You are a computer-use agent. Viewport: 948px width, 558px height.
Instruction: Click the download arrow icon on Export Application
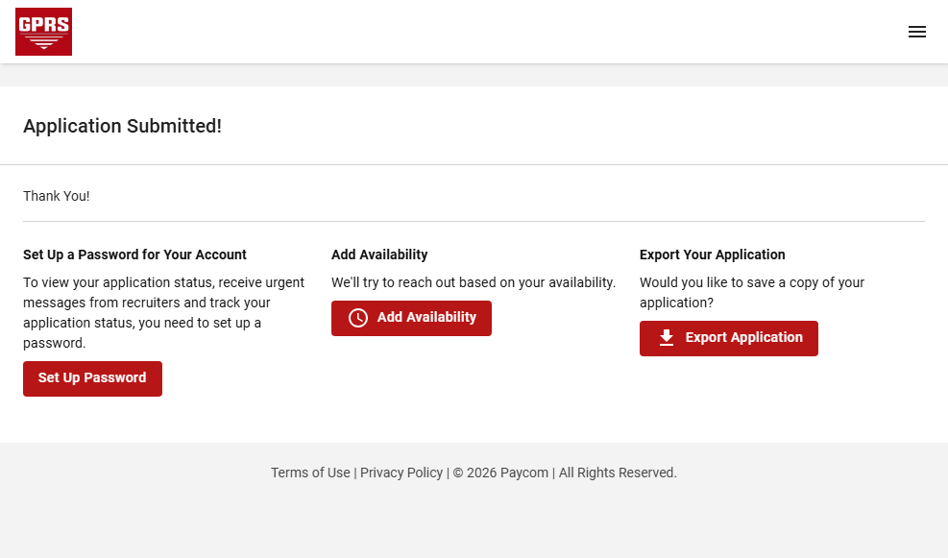[667, 338]
